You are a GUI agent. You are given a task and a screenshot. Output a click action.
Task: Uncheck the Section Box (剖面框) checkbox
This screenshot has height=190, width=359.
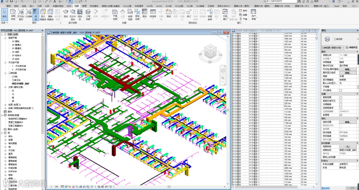coord(341,115)
